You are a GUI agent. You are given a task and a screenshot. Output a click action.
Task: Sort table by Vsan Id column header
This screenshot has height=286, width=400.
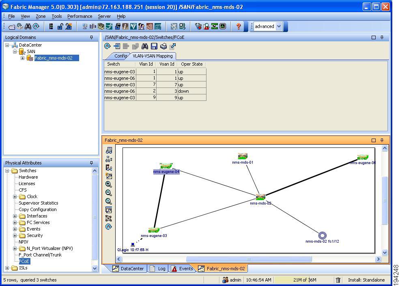pos(167,64)
